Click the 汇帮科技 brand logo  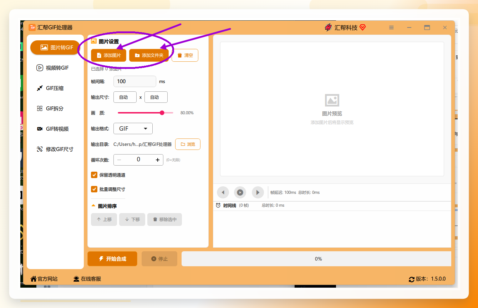pyautogui.click(x=345, y=27)
